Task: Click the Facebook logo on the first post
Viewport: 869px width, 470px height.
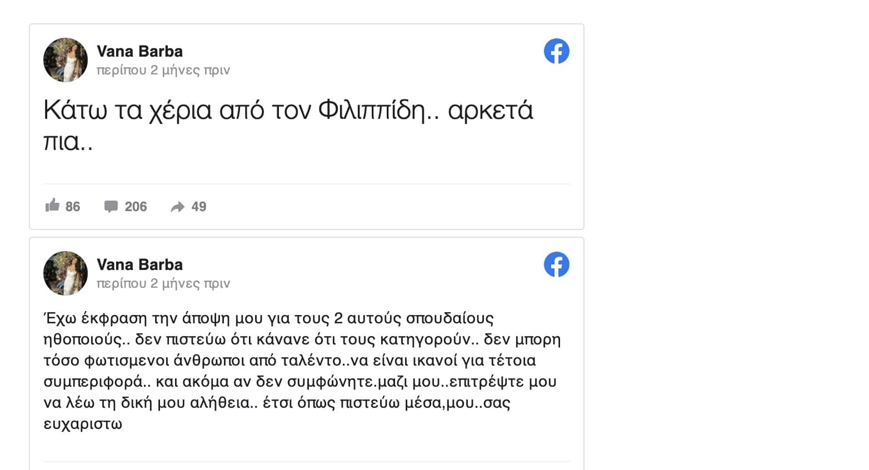Action: coord(556,51)
